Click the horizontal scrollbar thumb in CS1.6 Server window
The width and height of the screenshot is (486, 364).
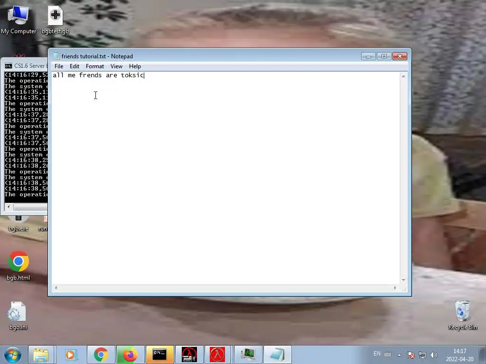[30, 207]
